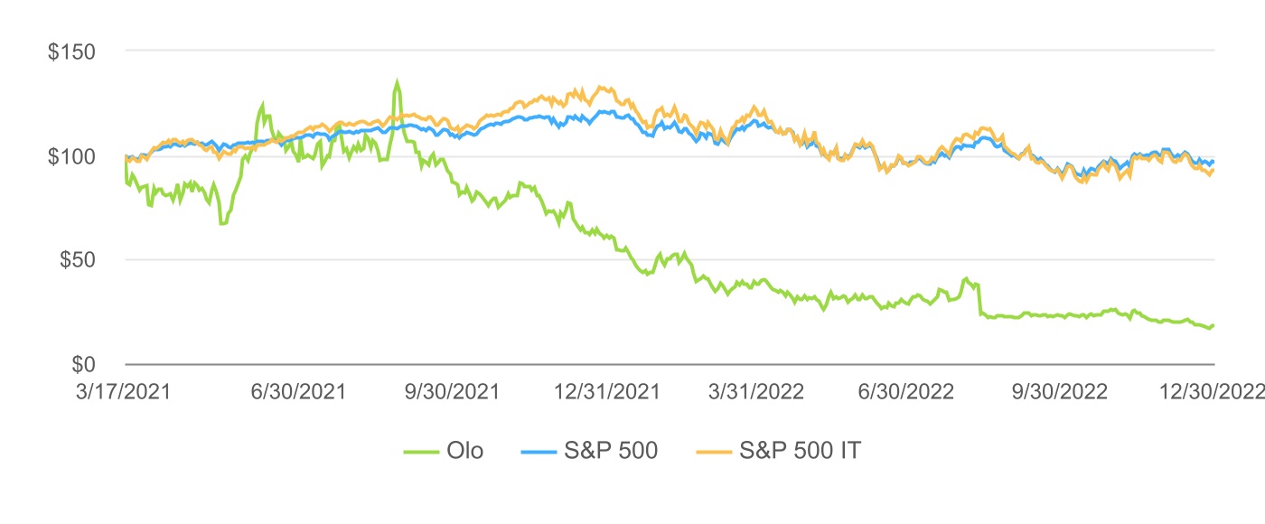The height and width of the screenshot is (524, 1265).
Task: Select the $50 y-axis label
Action: click(78, 260)
